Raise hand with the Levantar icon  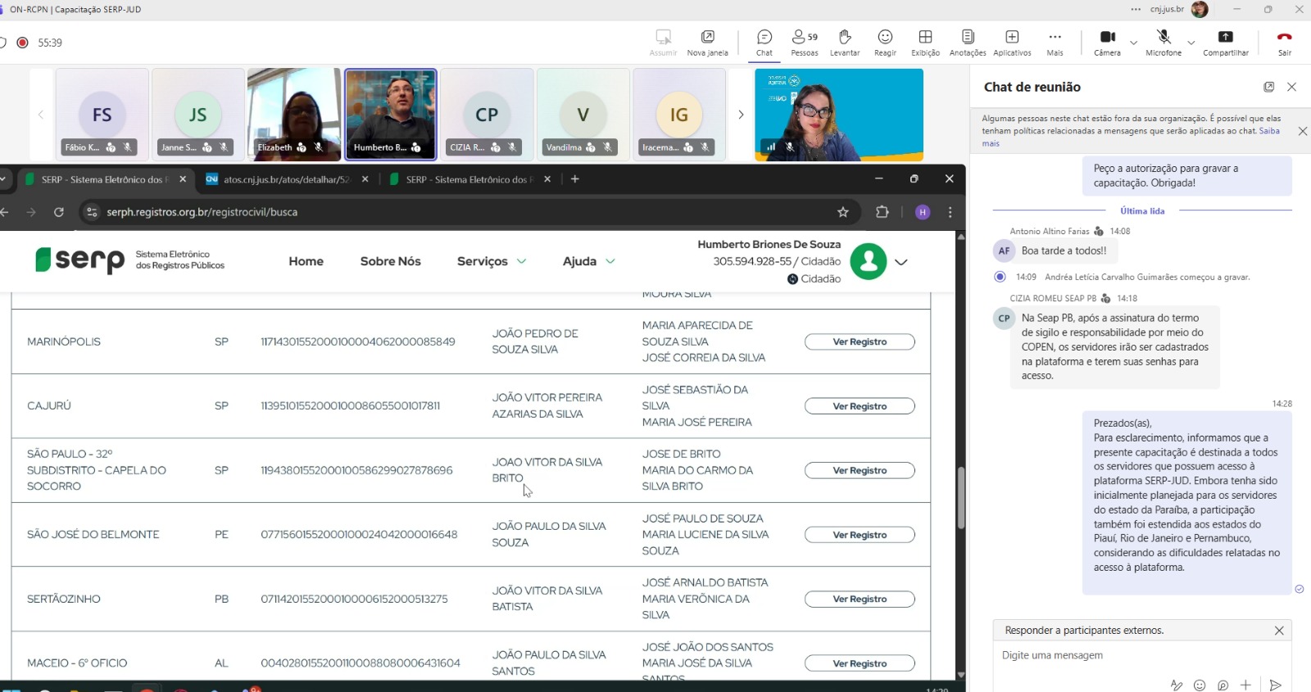click(844, 43)
